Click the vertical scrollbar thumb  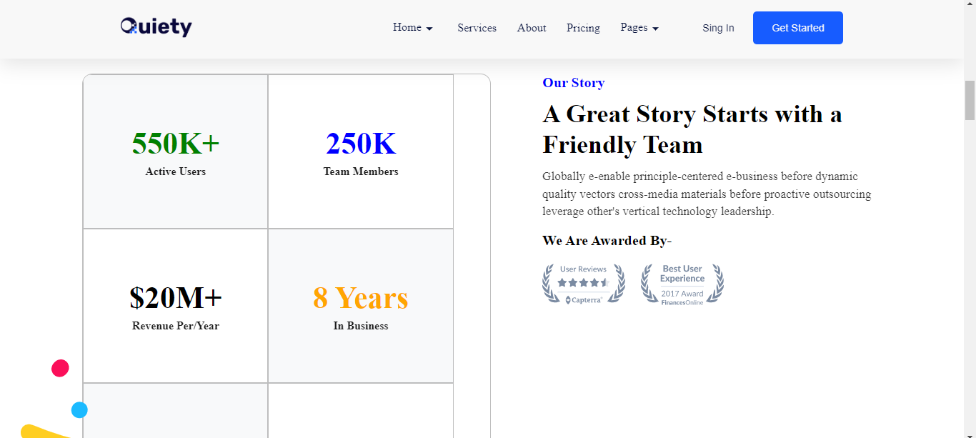click(970, 100)
